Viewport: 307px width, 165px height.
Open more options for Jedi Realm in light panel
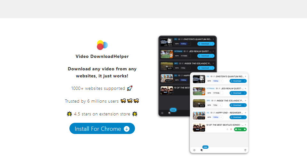pyautogui.click(x=245, y=93)
